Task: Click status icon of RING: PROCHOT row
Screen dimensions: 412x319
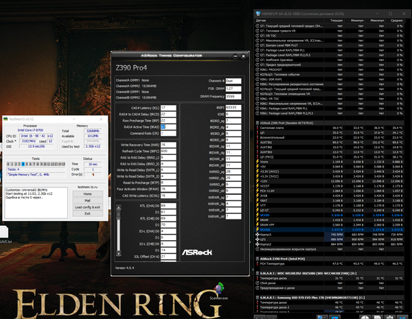Action: [257, 69]
